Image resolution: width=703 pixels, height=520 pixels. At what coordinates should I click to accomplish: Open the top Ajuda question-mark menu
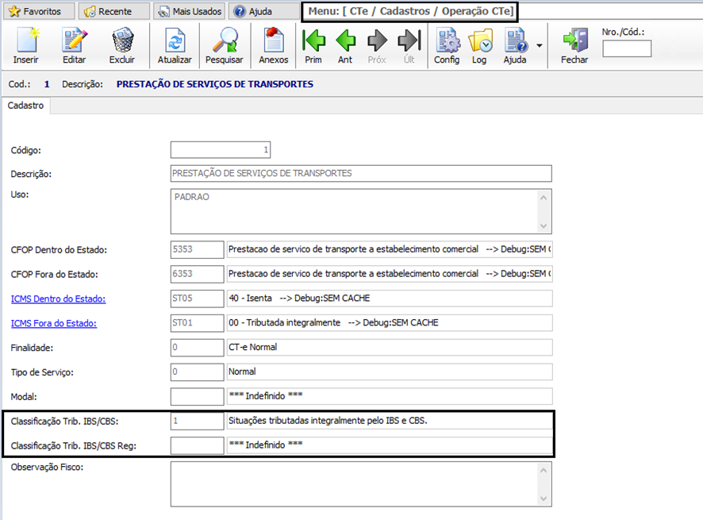[x=264, y=11]
